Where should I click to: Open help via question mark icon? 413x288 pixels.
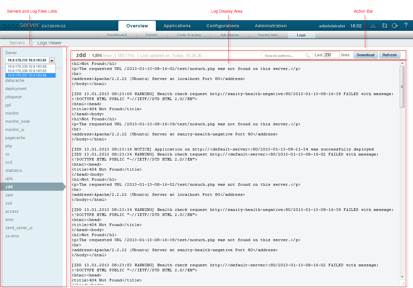pos(406,25)
